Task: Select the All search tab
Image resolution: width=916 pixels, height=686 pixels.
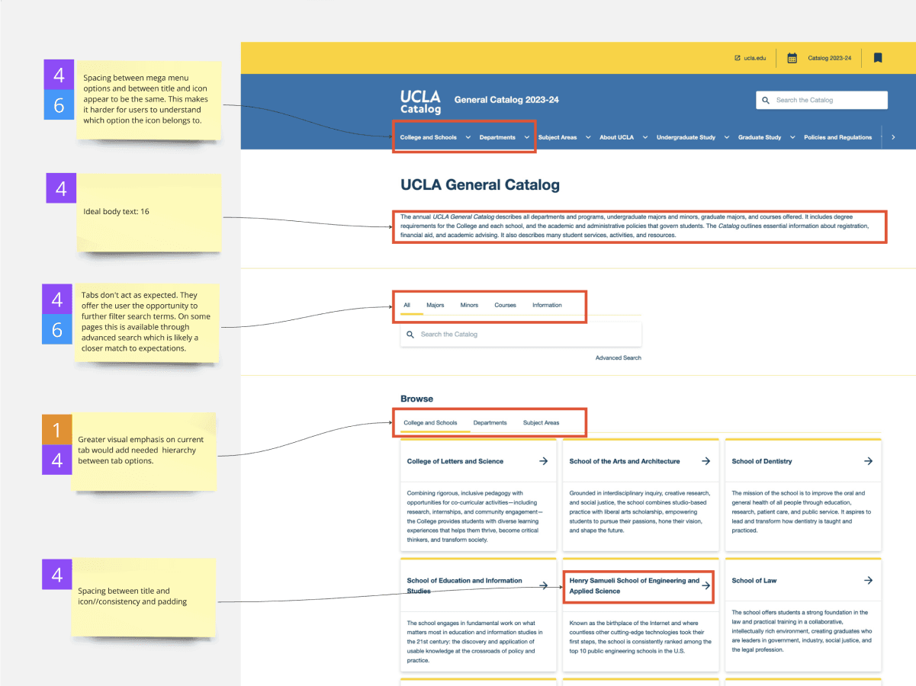Action: (407, 305)
